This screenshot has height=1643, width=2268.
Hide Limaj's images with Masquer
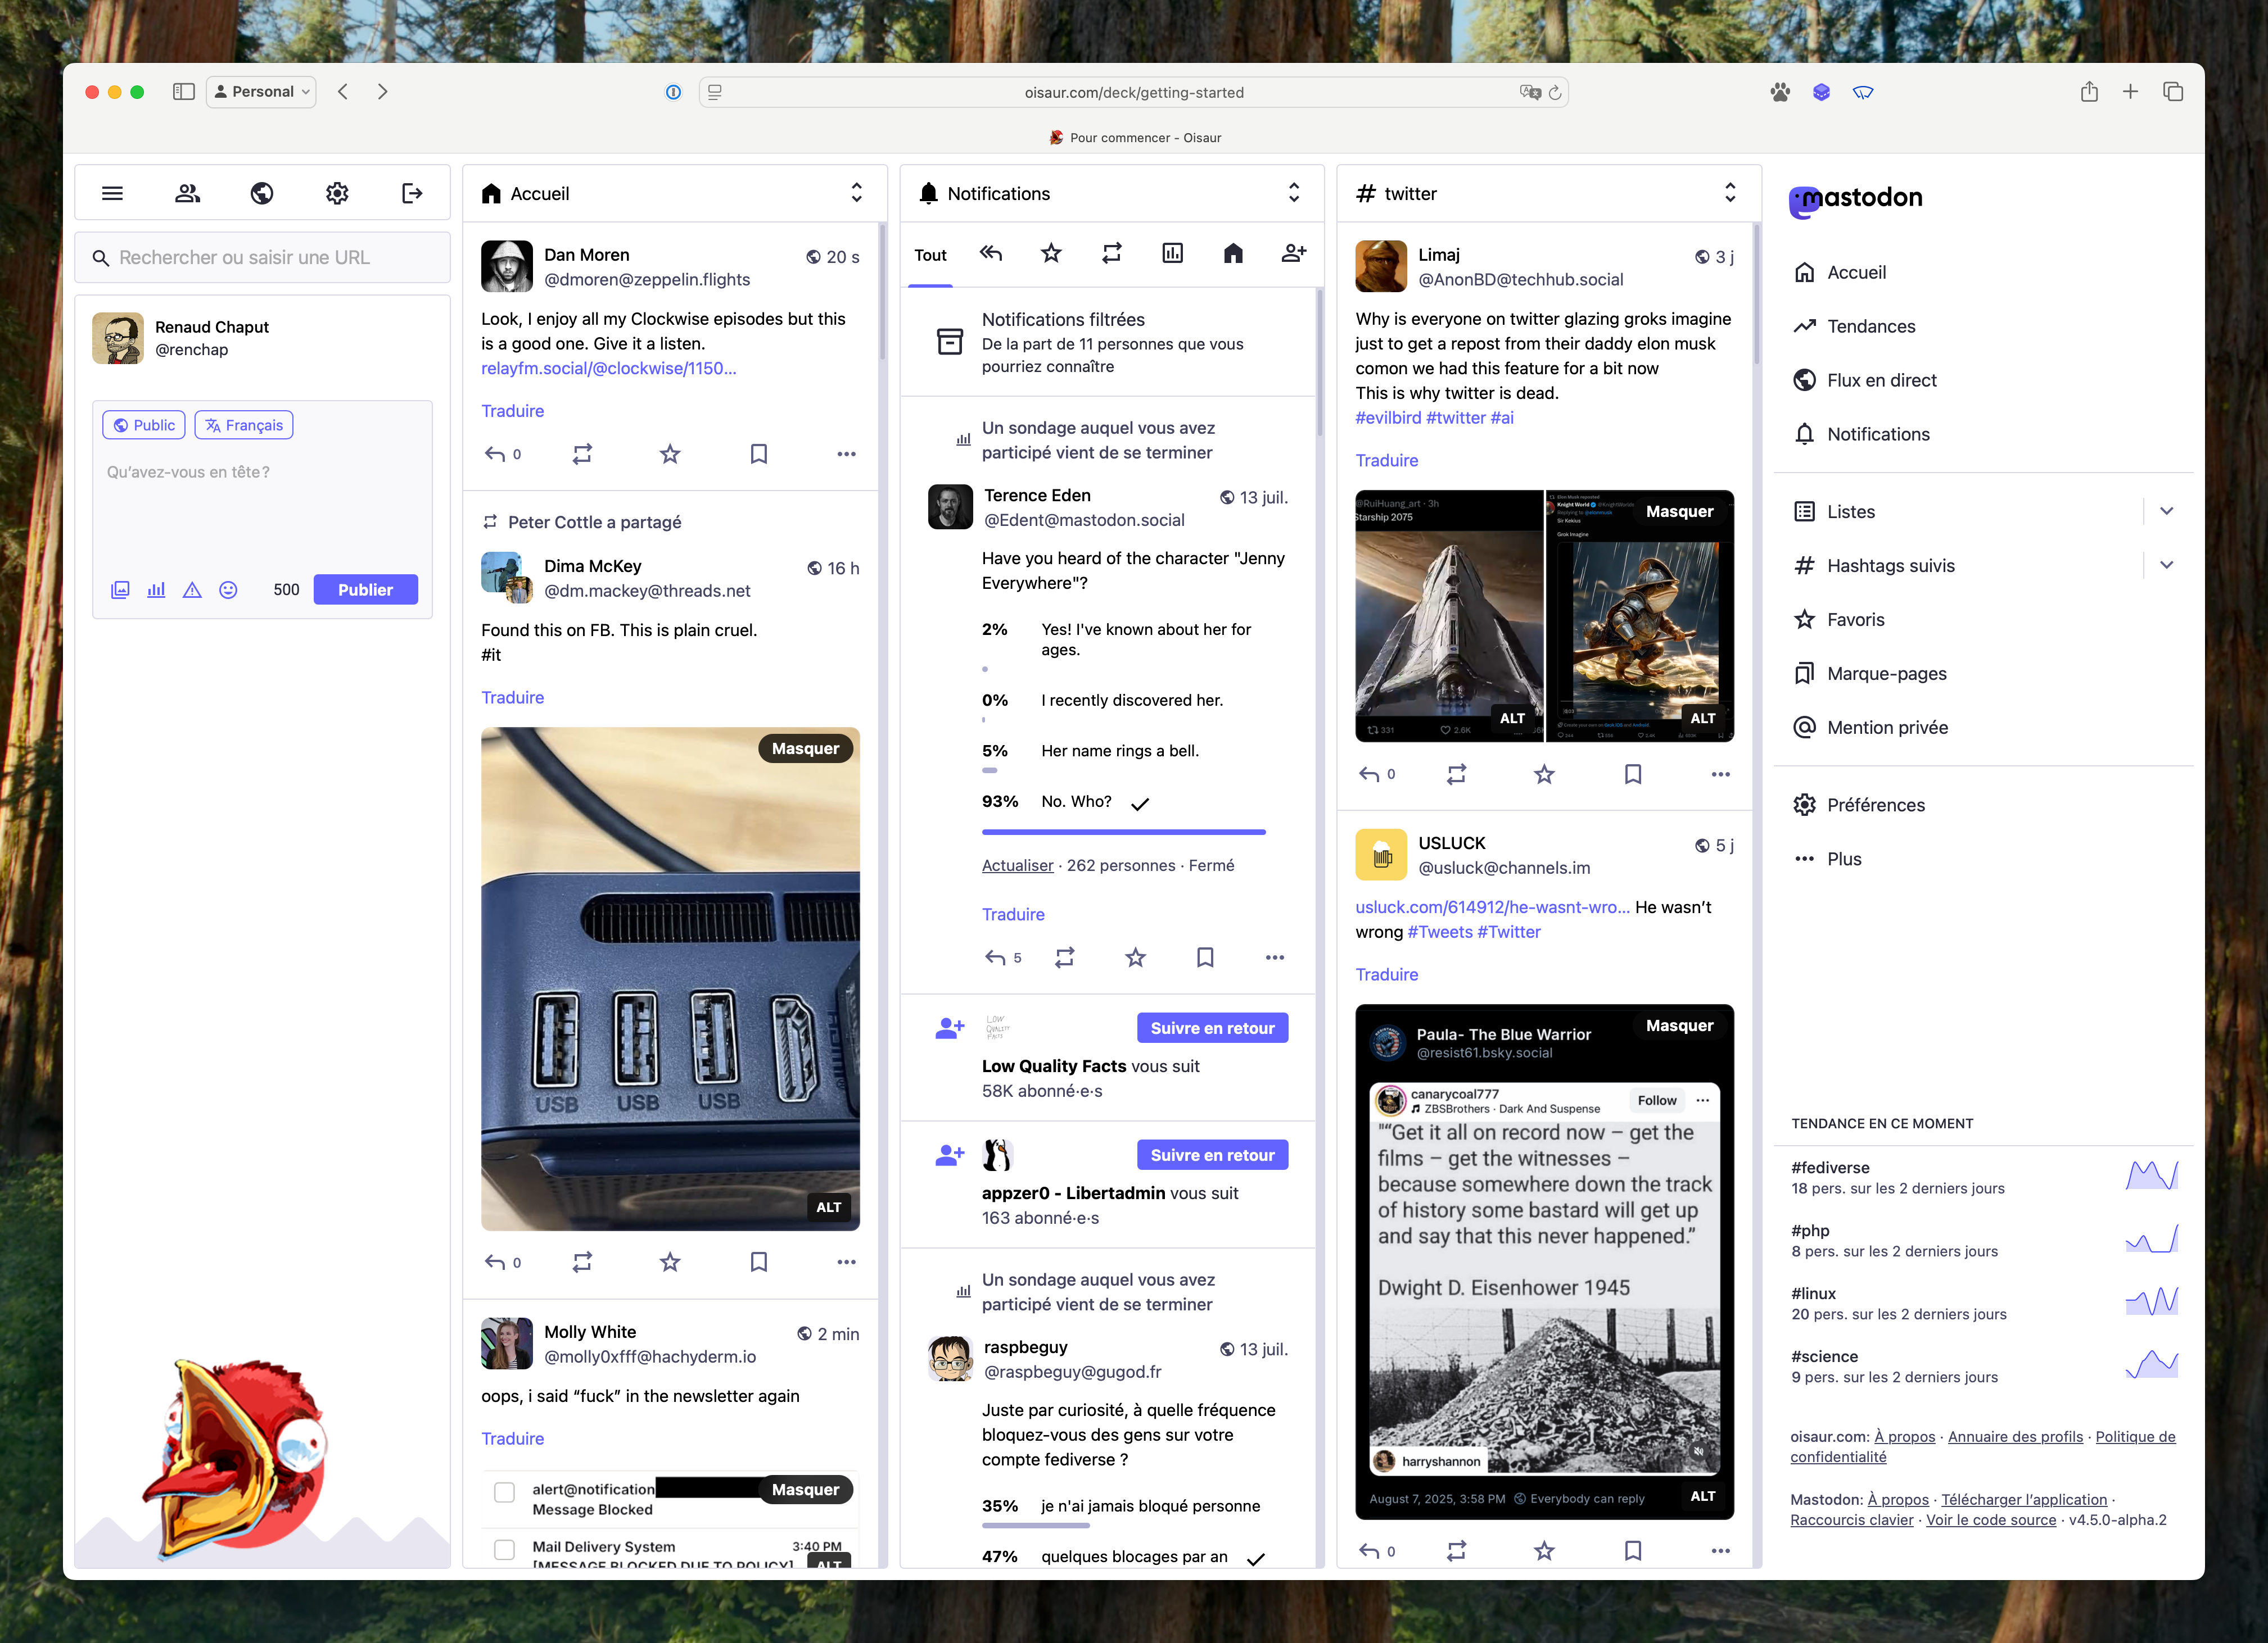tap(1679, 511)
